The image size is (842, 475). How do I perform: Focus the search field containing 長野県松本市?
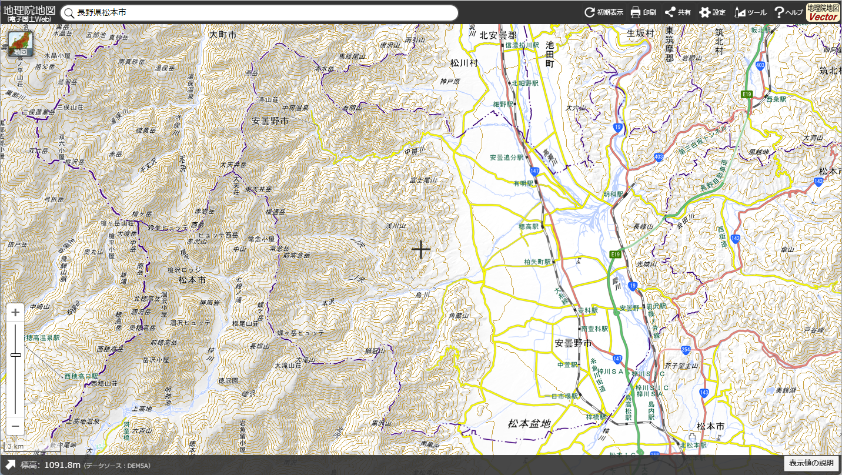click(265, 13)
